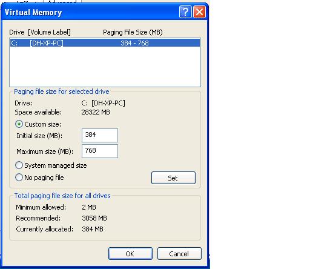Dismiss dialog with Cancel button

tap(179, 254)
